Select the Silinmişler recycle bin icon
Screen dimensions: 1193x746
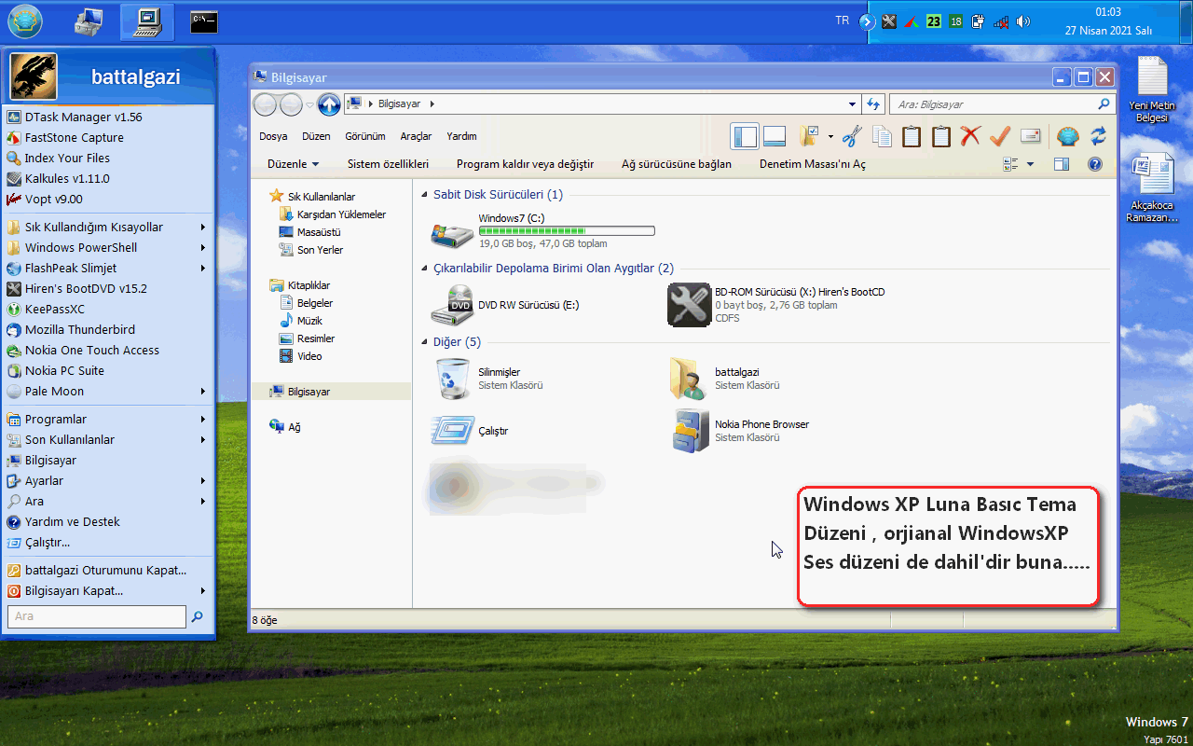(x=453, y=378)
